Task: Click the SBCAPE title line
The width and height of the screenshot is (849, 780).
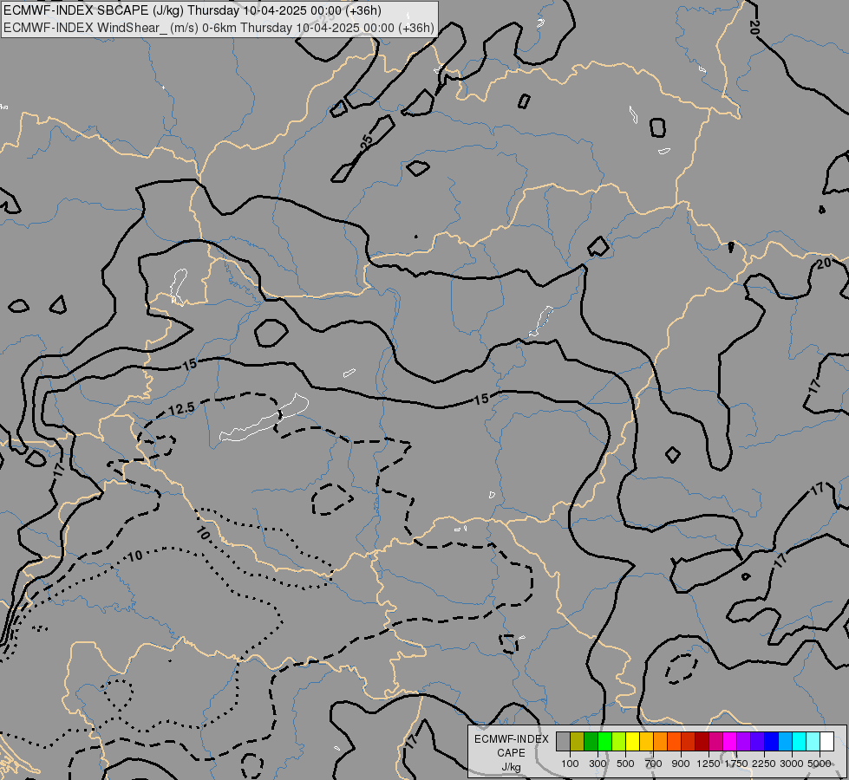Action: (193, 10)
